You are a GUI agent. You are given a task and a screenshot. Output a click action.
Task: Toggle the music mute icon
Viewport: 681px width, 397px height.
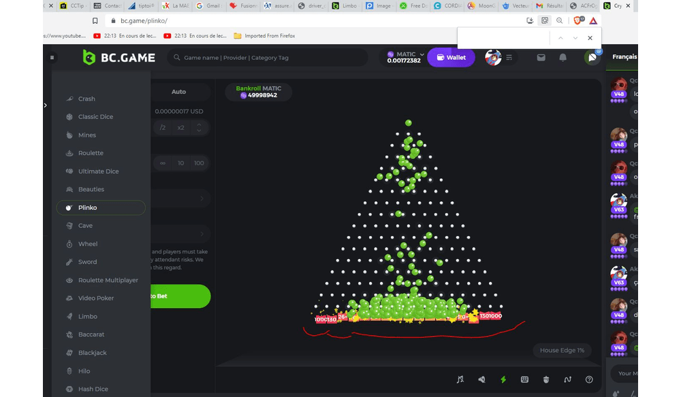point(460,379)
